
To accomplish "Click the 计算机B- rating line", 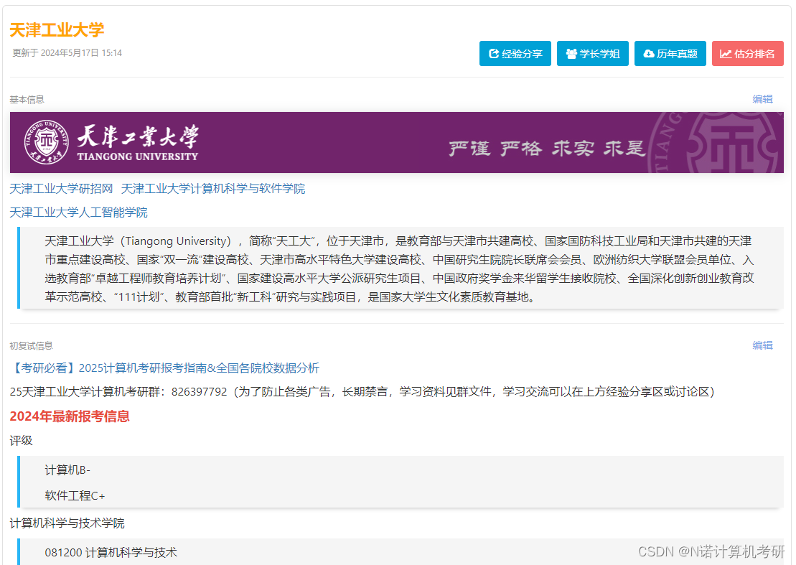I will 67,470.
